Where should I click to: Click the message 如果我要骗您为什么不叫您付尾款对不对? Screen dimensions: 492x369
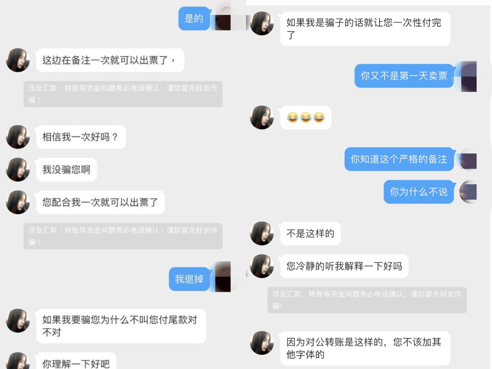[121, 326]
